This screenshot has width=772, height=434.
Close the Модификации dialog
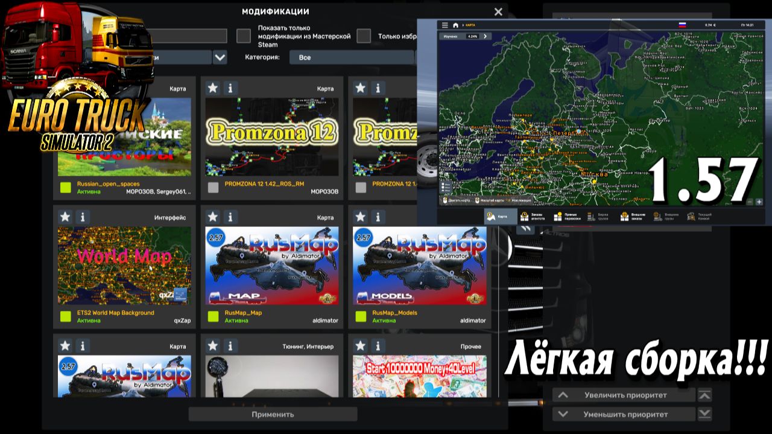coord(498,11)
